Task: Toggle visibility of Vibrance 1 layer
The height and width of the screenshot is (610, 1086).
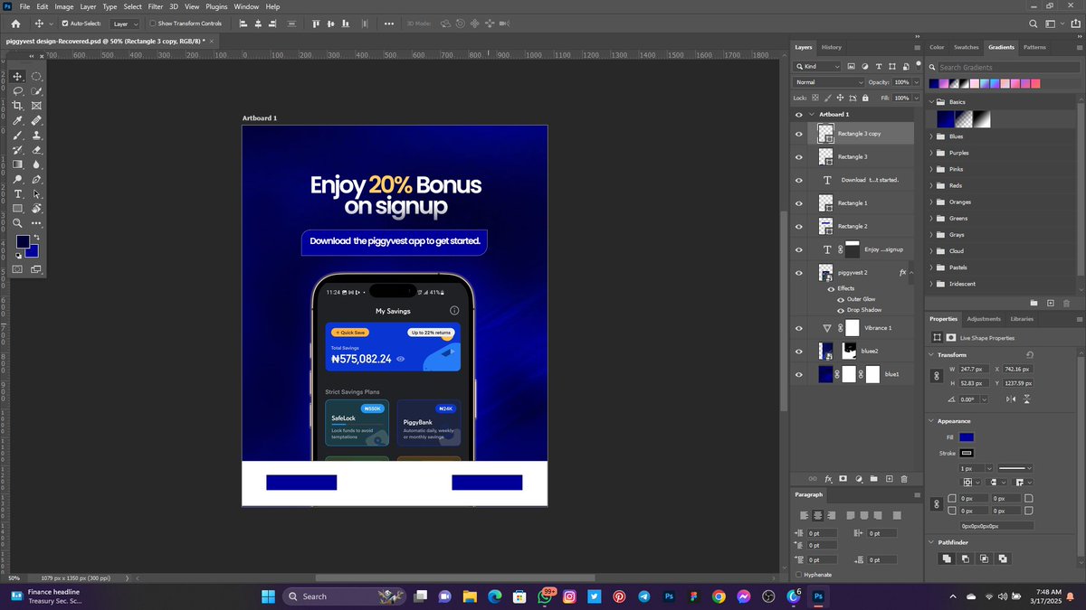Action: [798, 328]
